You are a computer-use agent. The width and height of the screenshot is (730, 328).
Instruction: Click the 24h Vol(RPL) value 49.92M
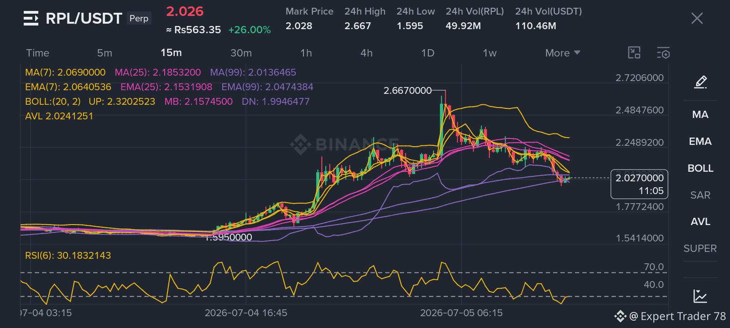point(463,26)
